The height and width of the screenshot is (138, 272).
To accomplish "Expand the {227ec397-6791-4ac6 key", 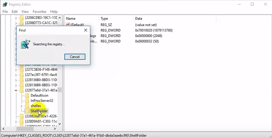I will (x=16, y=75).
